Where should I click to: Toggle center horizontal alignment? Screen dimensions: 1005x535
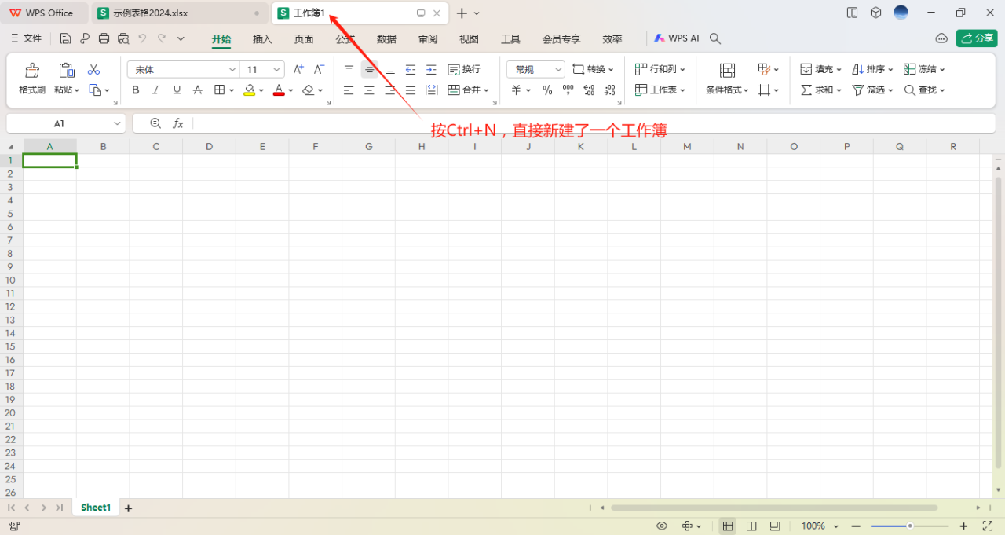369,90
